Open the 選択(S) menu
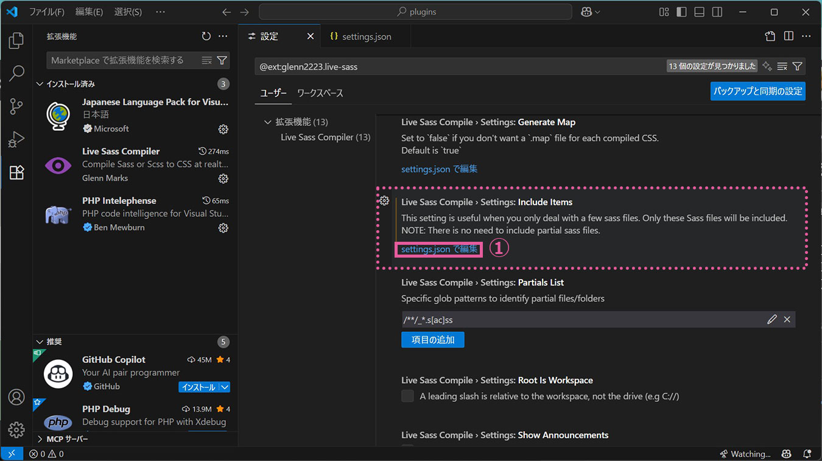Viewport: 822px width, 461px height. coord(128,12)
